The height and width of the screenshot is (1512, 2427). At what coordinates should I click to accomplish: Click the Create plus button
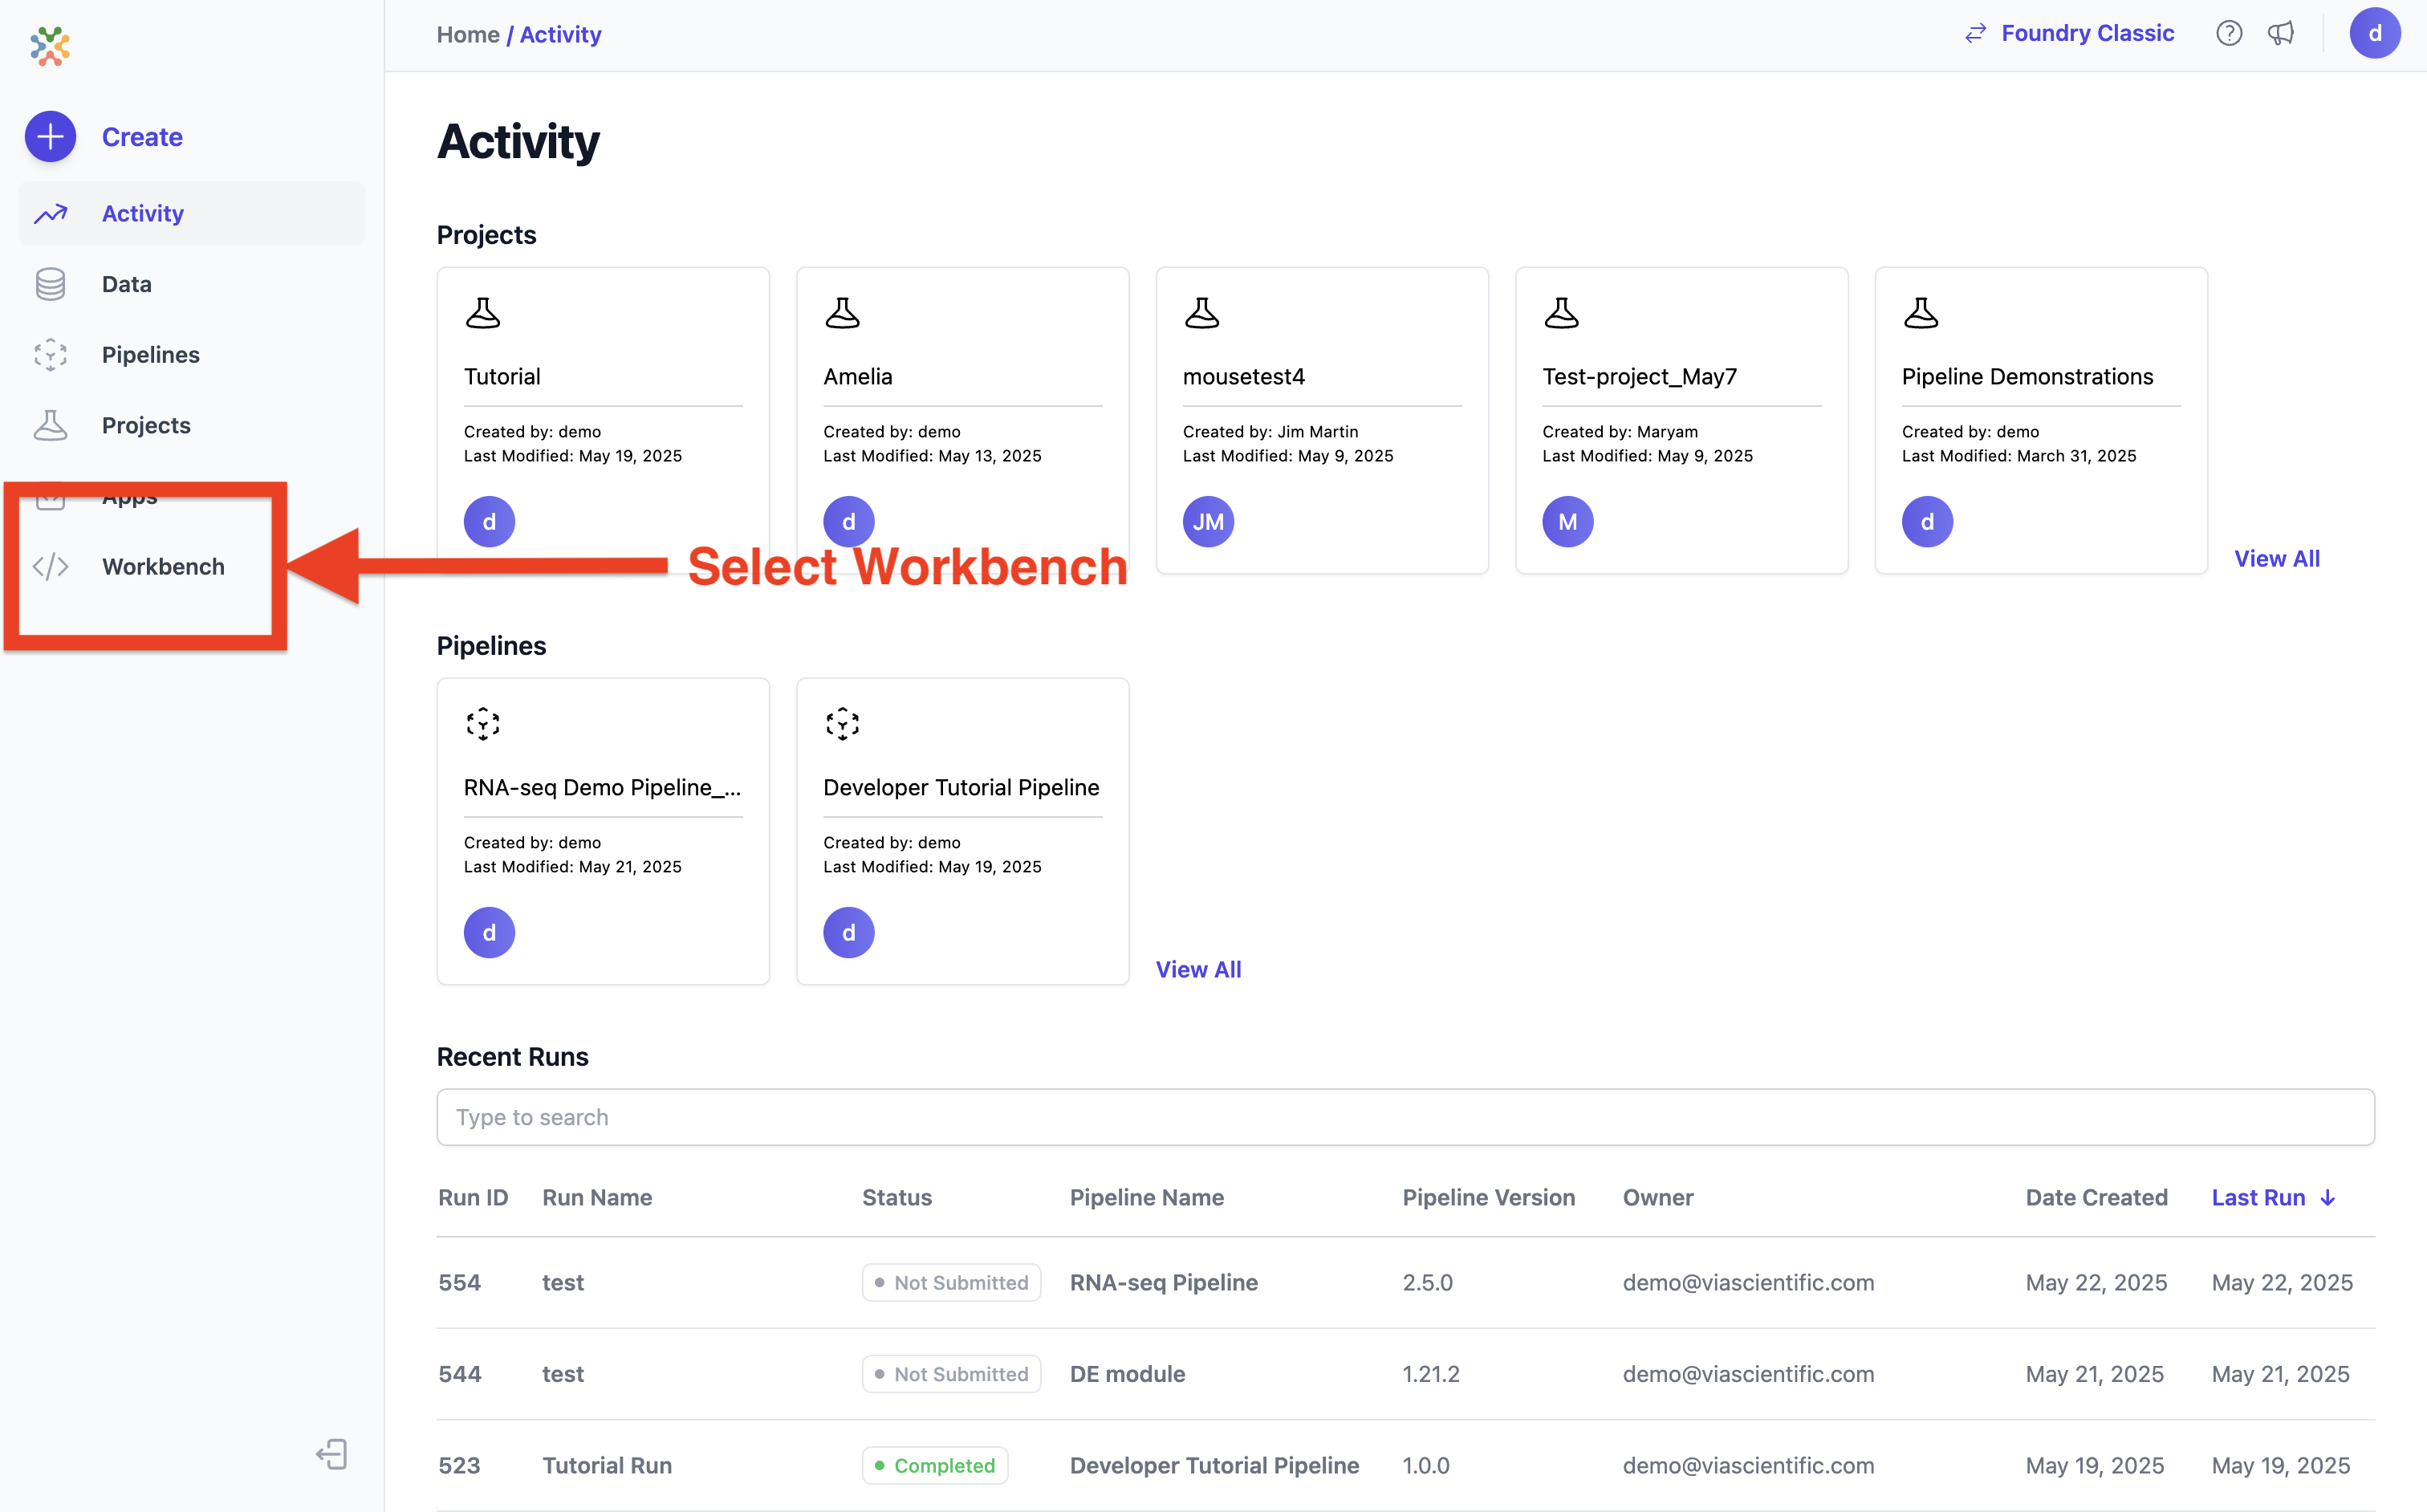(50, 136)
